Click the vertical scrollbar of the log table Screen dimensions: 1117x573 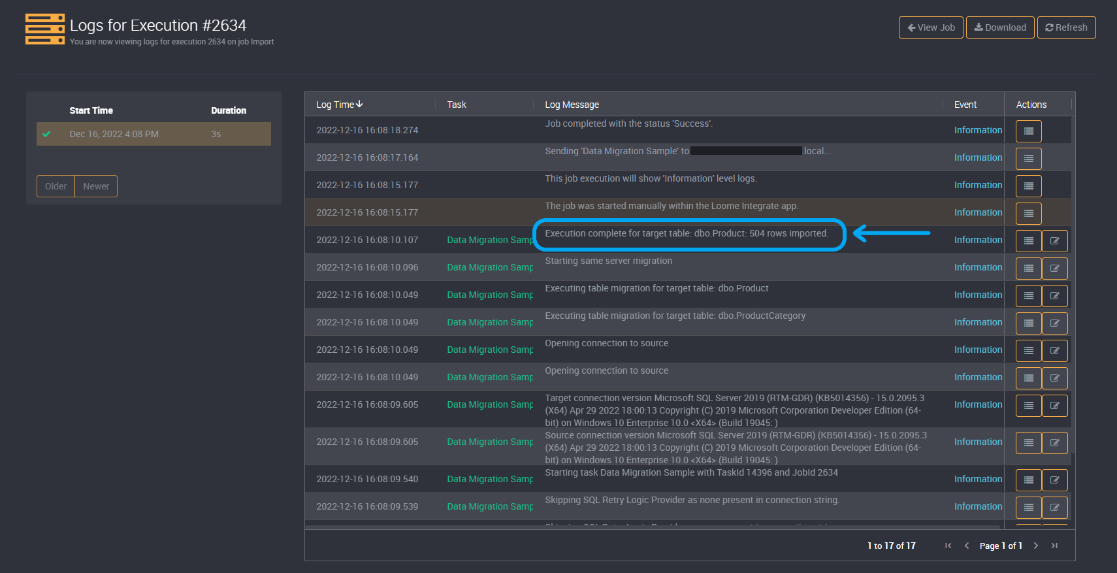coord(1073,285)
